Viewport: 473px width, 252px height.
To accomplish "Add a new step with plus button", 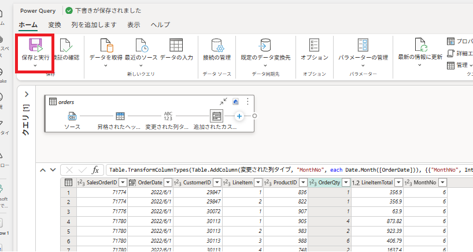I will point(239,116).
